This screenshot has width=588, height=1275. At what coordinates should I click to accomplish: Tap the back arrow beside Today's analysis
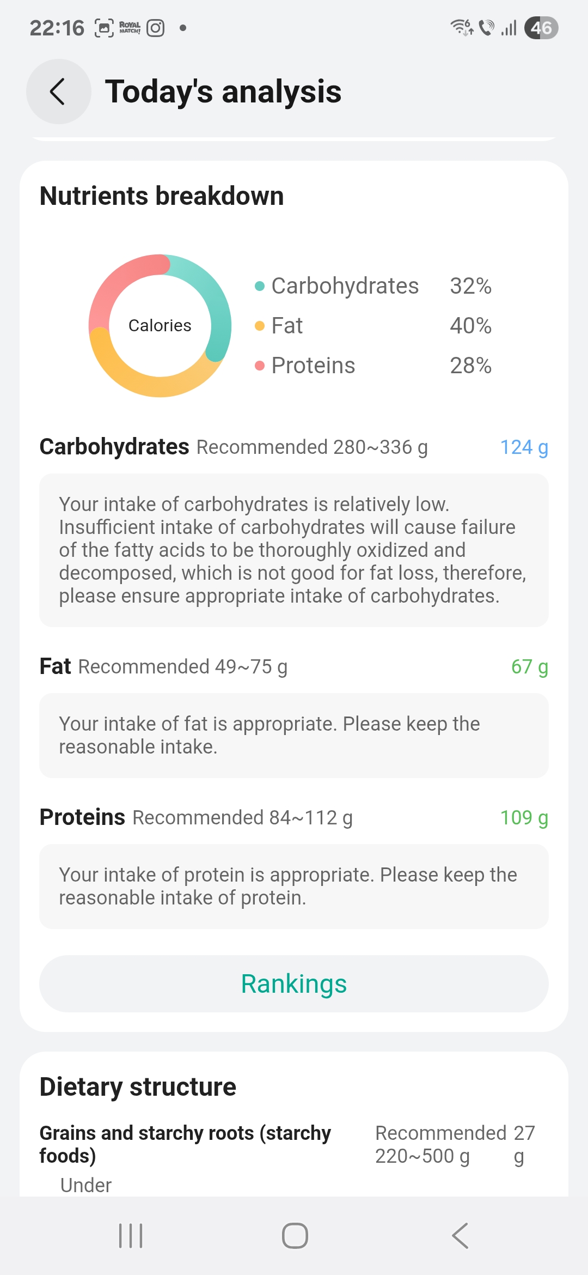coord(58,92)
